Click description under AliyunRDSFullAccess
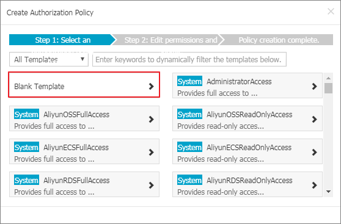The width and height of the screenshot is (341, 224). point(54,192)
